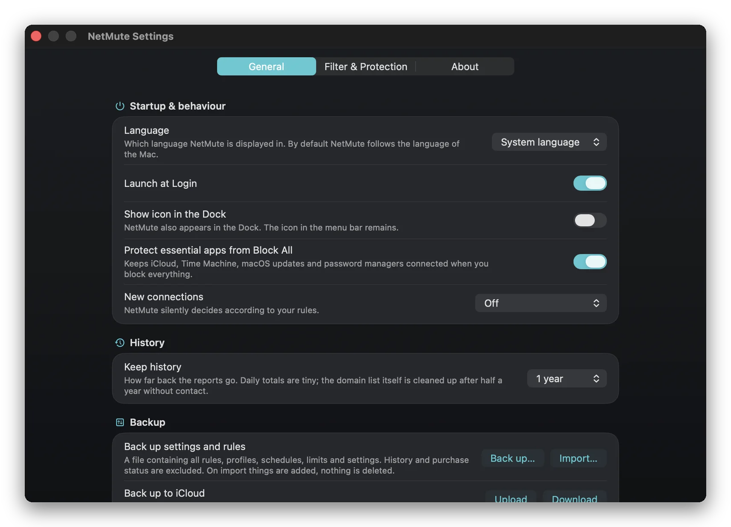Click the Backup section icon
731x527 pixels.
120,422
